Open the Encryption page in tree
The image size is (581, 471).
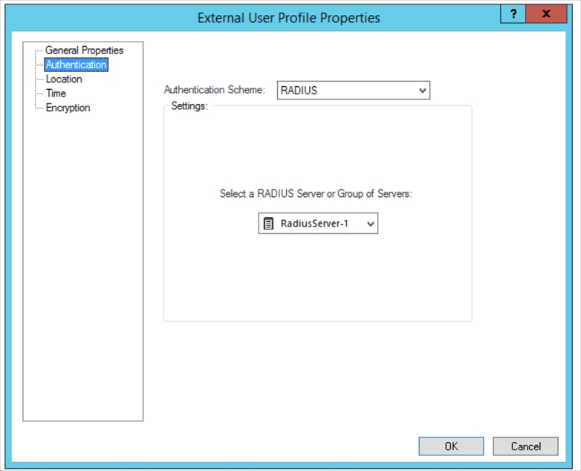68,108
